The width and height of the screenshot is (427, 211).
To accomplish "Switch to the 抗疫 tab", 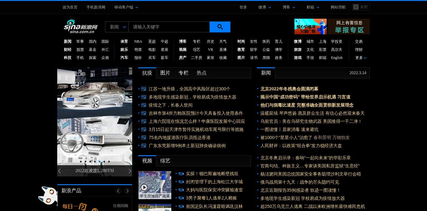I will point(147,73).
